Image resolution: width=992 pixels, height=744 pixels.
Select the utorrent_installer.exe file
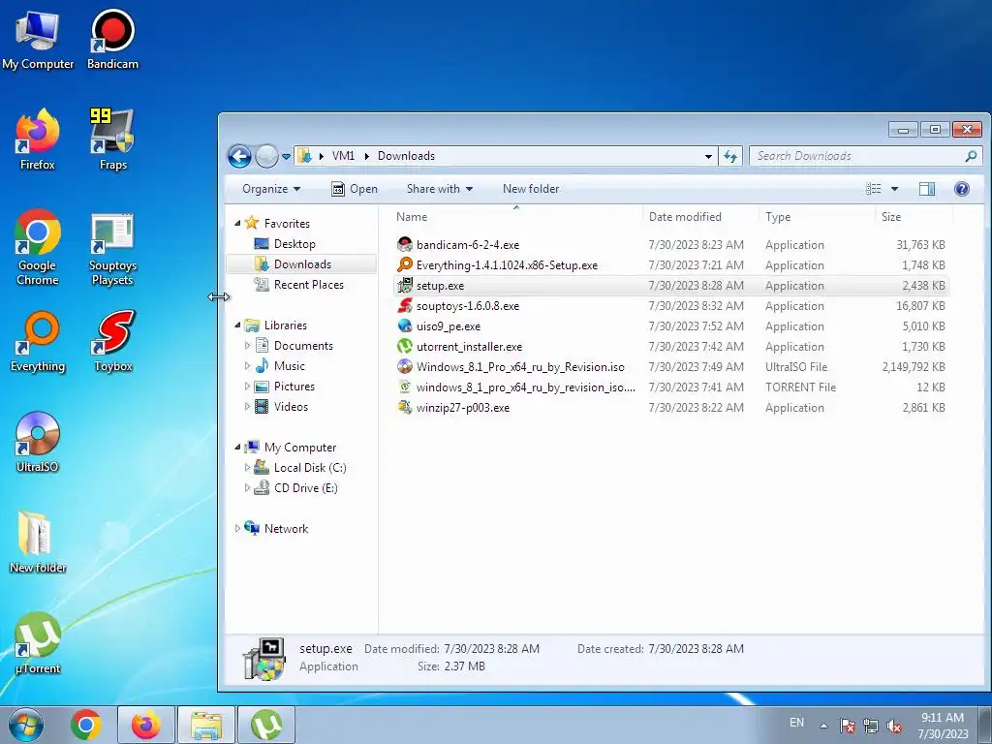tap(670, 346)
